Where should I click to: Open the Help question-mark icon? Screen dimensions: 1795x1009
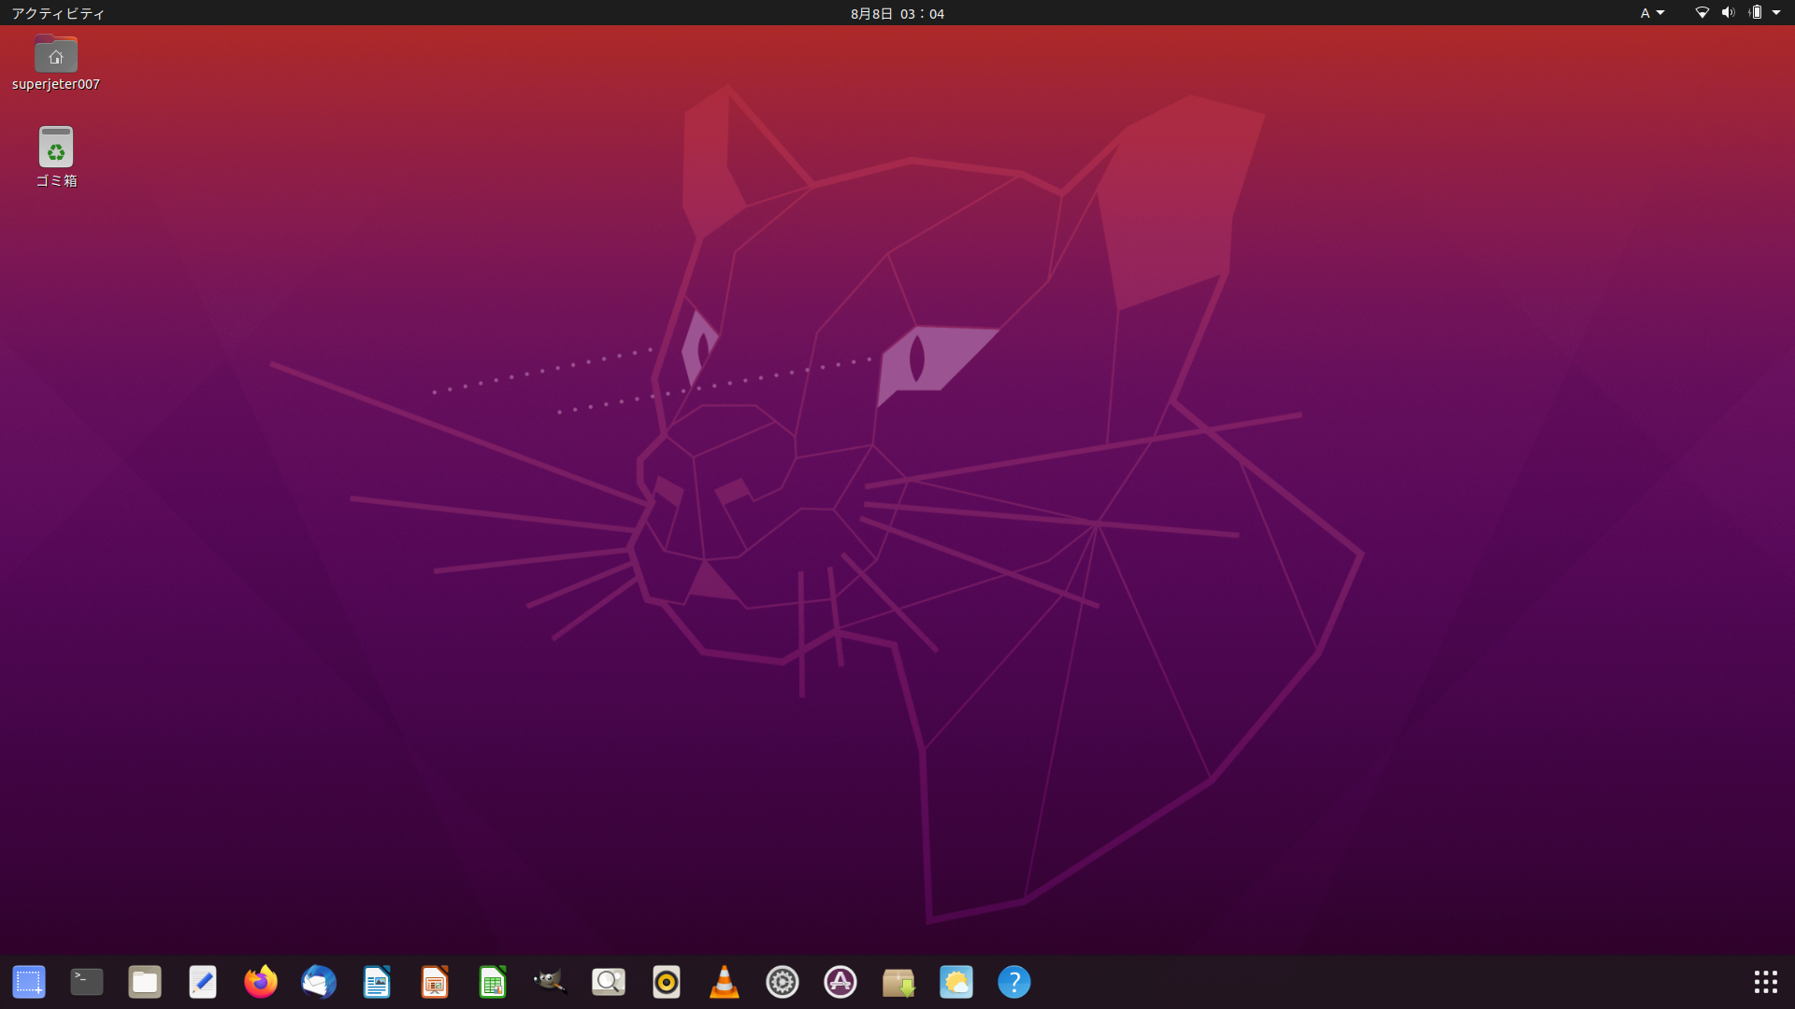tap(1014, 982)
